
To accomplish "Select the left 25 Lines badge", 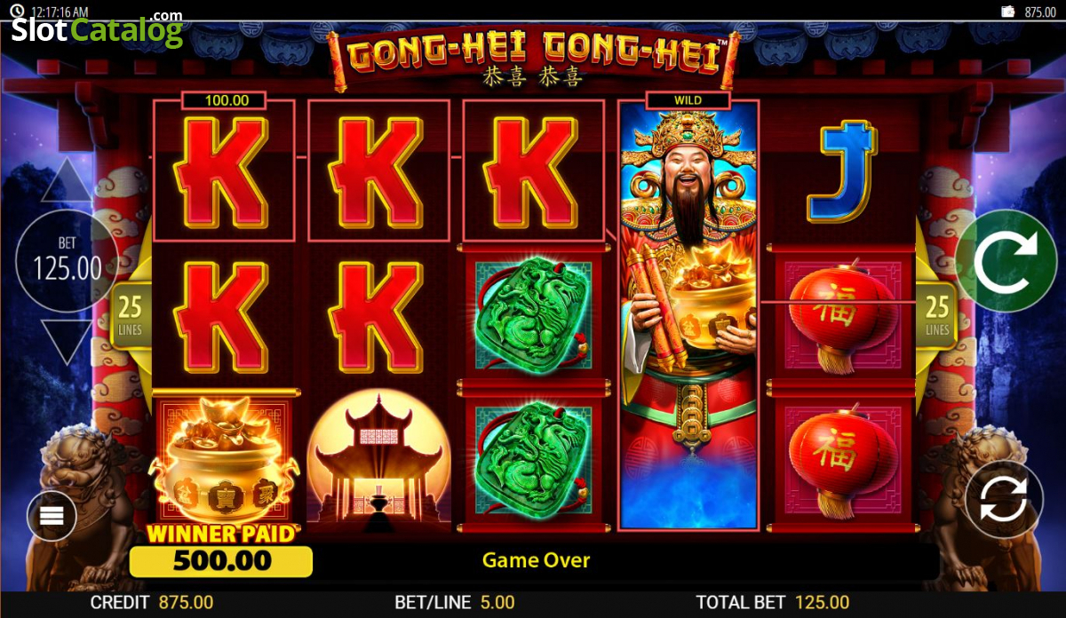I will point(131,316).
